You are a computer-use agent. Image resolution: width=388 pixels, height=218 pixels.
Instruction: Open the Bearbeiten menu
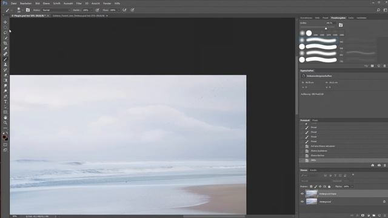point(25,4)
